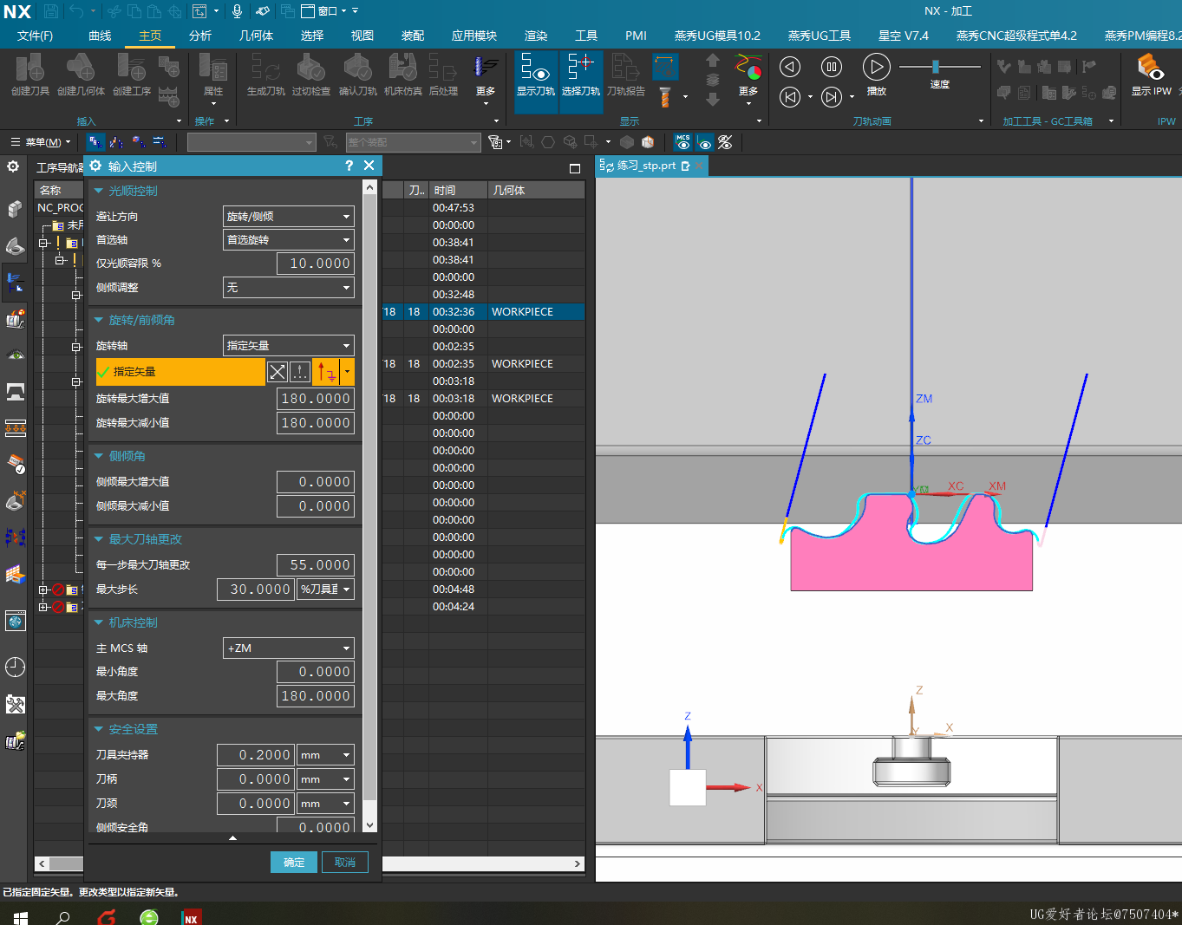Image resolution: width=1182 pixels, height=925 pixels.
Task: Click step backward in tool path animation
Action: tap(789, 67)
